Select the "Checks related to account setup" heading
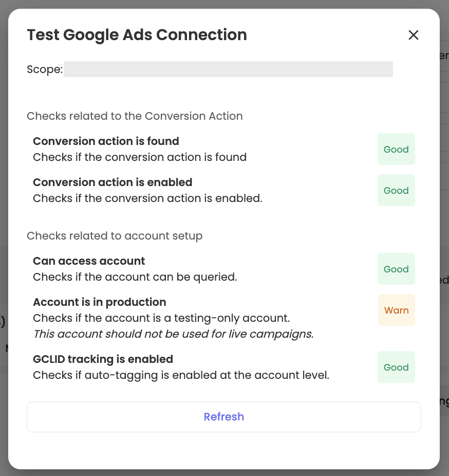Viewport: 449px width, 476px height. click(x=115, y=236)
